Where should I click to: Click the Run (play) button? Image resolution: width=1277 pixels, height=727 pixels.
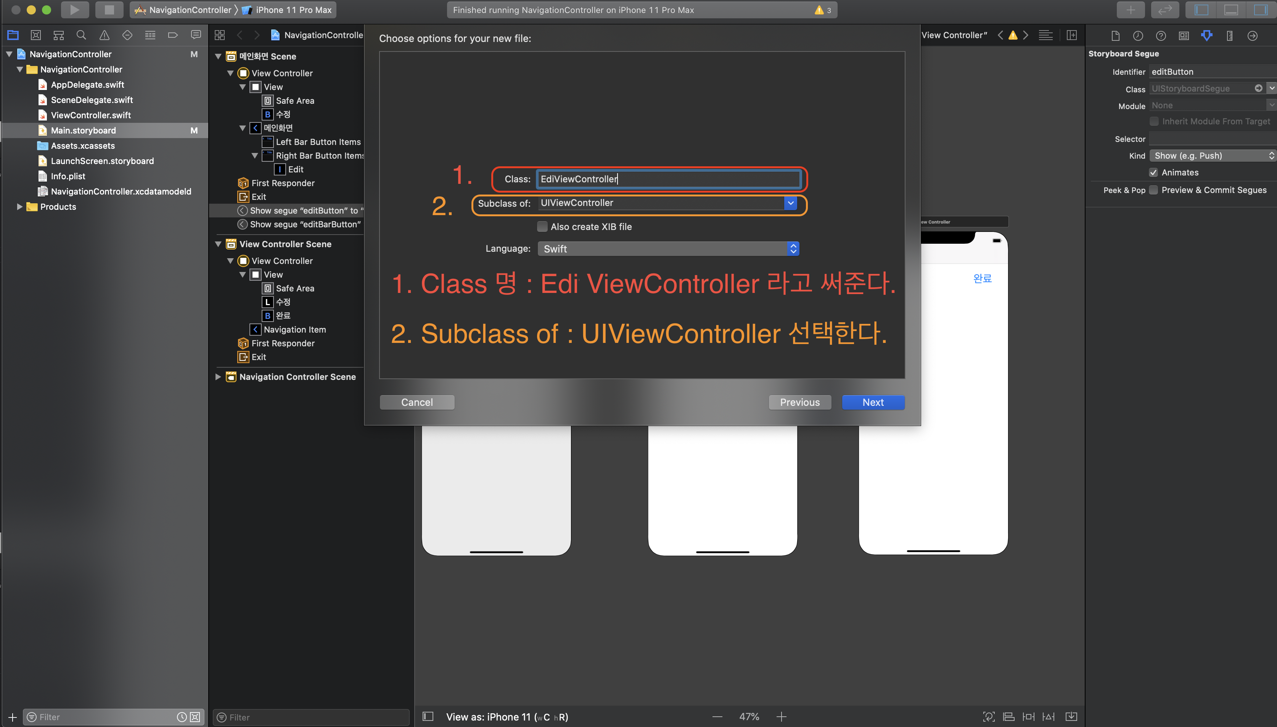click(74, 10)
